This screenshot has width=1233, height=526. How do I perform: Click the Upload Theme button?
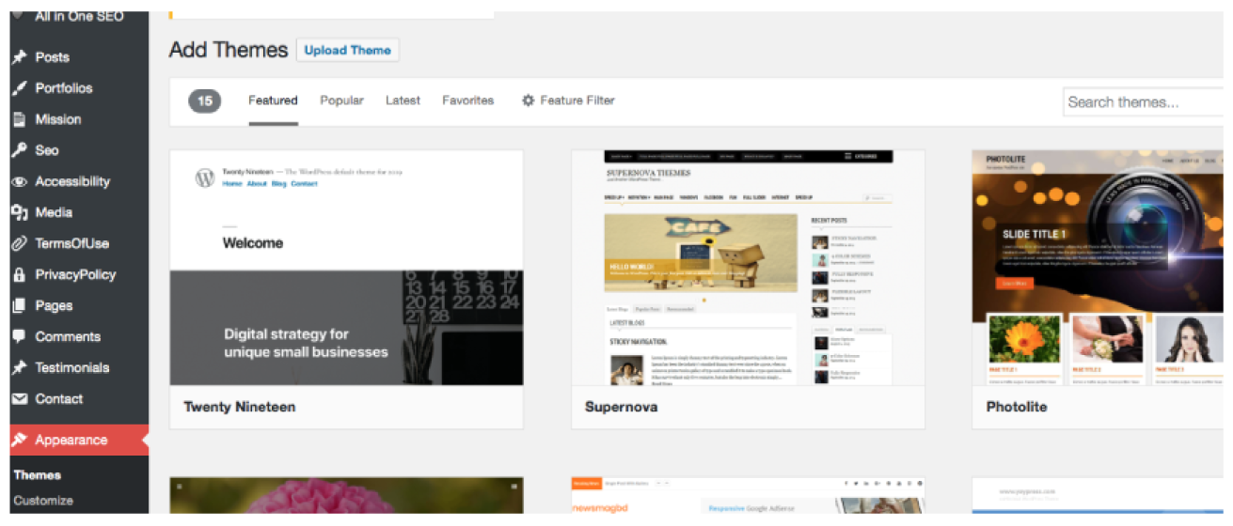click(347, 51)
